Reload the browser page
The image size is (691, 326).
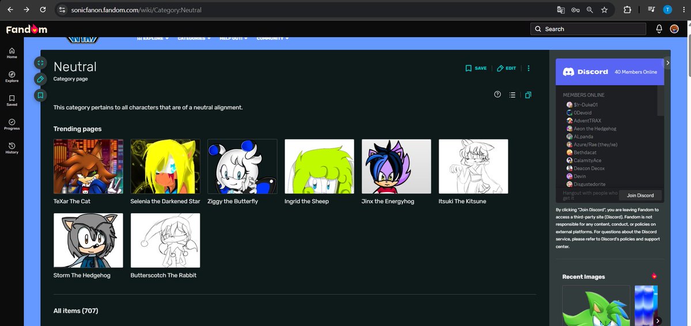tap(43, 10)
